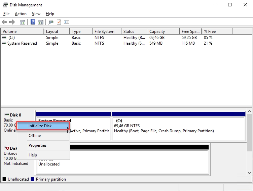This screenshot has height=191, width=253.
Task: Click the orange checkmark page toolbar icon
Action: pos(59,22)
